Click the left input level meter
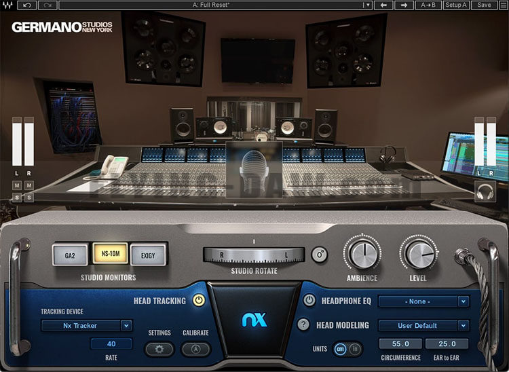Image resolution: width=509 pixels, height=372 pixels. [x=17, y=141]
